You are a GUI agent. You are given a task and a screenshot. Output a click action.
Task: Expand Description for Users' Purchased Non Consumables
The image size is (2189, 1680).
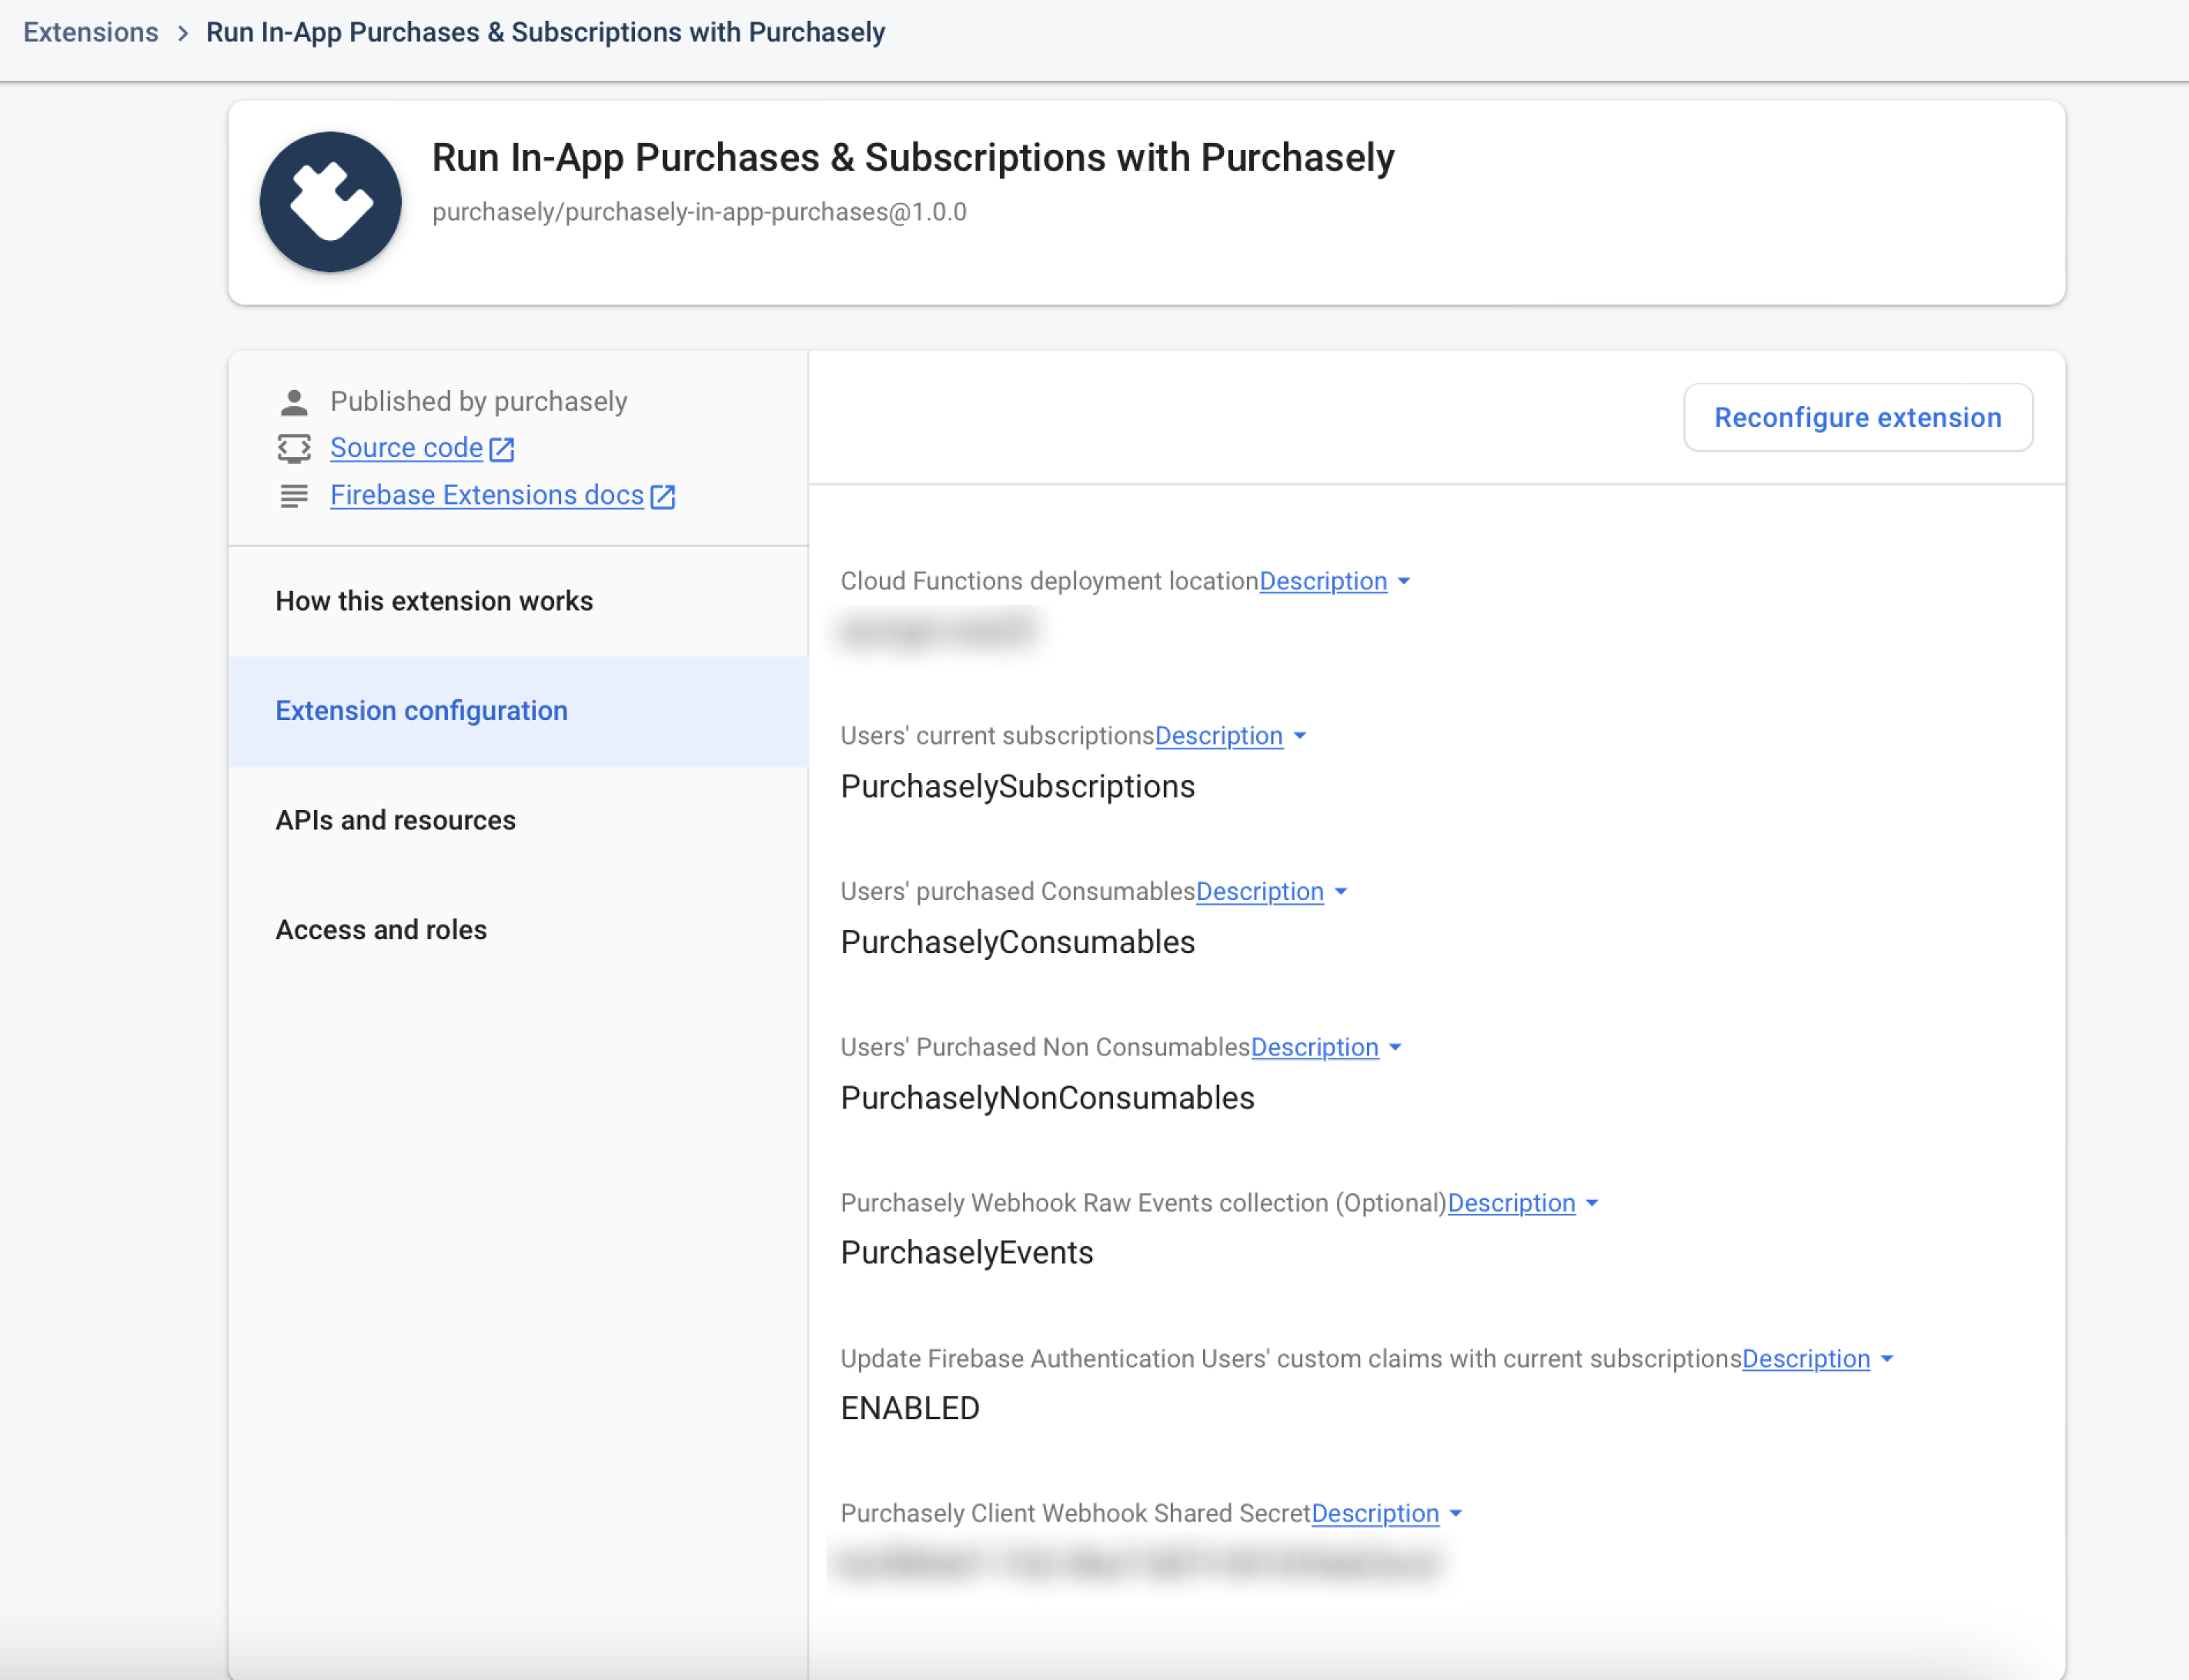click(x=1315, y=1047)
